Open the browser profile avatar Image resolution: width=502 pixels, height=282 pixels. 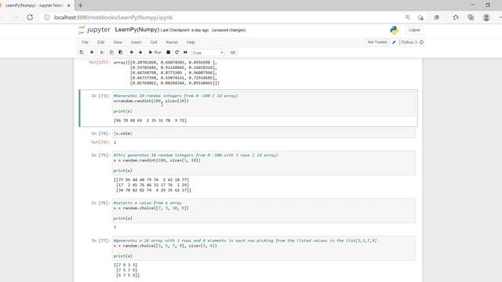[x=486, y=17]
